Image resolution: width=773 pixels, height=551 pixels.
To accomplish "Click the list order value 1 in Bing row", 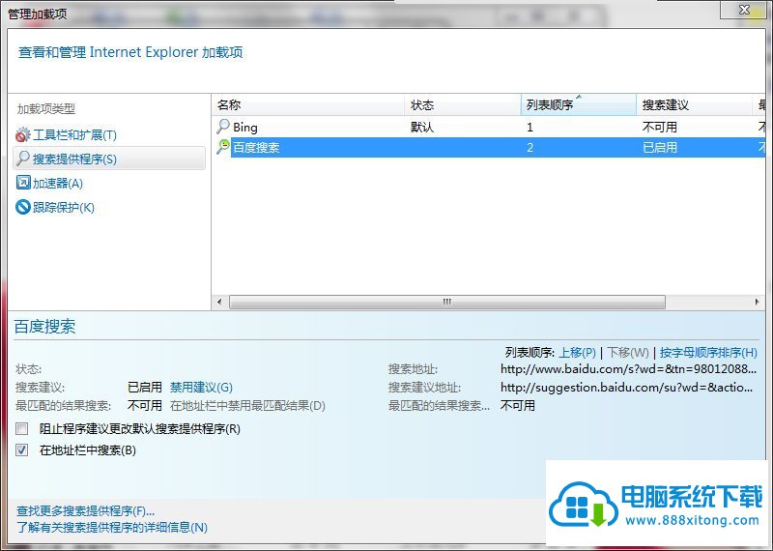I will tap(530, 128).
